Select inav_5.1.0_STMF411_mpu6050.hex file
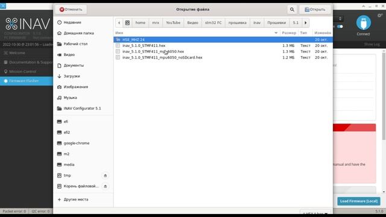The width and height of the screenshot is (386, 217). [223, 51]
